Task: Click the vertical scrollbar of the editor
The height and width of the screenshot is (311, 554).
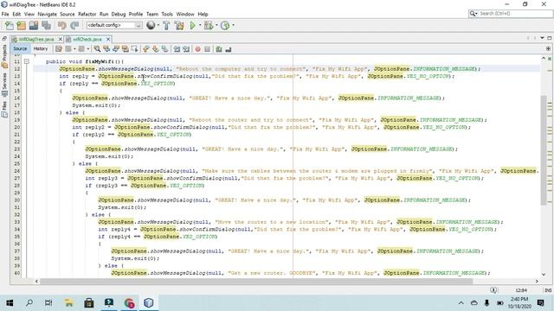Action: 544,149
